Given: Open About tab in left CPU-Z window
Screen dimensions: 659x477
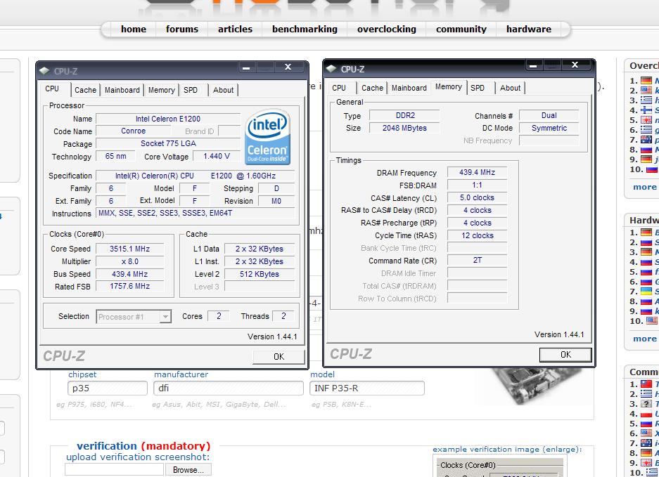Looking at the screenshot, I should [223, 90].
